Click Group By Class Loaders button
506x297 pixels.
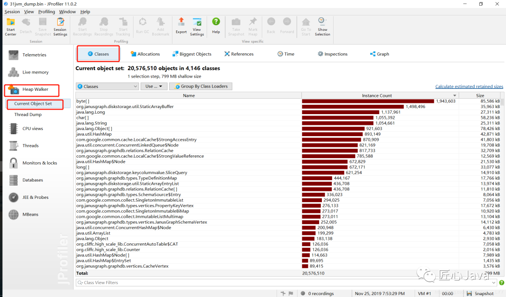point(201,87)
